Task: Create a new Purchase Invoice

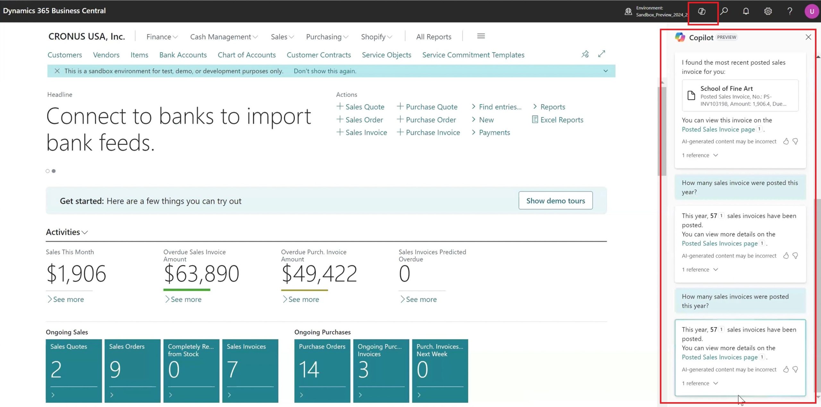Action: tap(428, 132)
